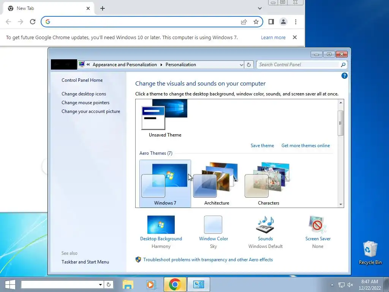The image size is (389, 292).
Task: Open the Desktop Background Harmony icon
Action: [161, 225]
